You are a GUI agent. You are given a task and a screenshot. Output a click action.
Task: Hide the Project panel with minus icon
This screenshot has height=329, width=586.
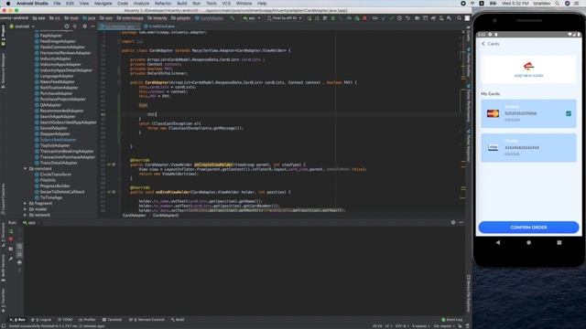92,27
